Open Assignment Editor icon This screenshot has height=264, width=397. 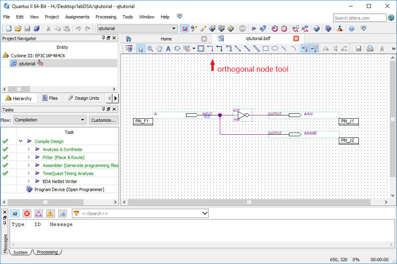tap(212, 28)
